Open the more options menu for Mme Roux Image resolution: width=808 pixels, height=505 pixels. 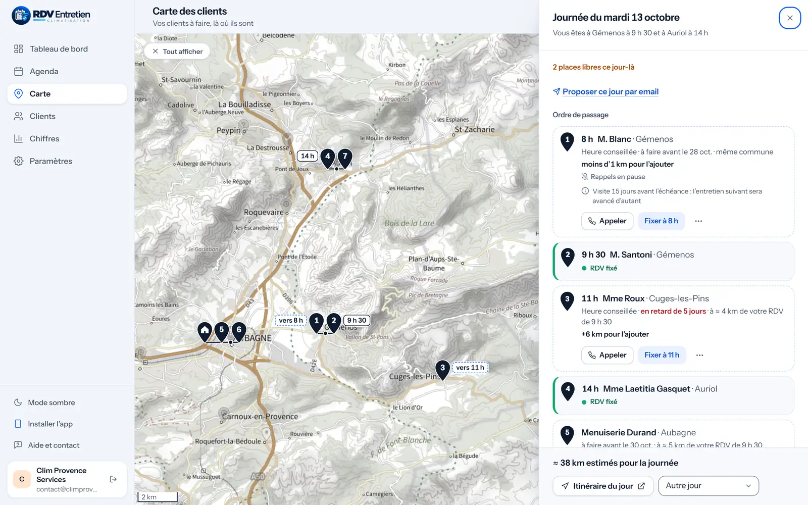[699, 355]
